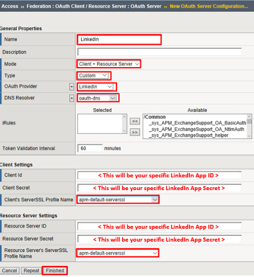
Task: Click the Repeat button
Action: point(31,271)
